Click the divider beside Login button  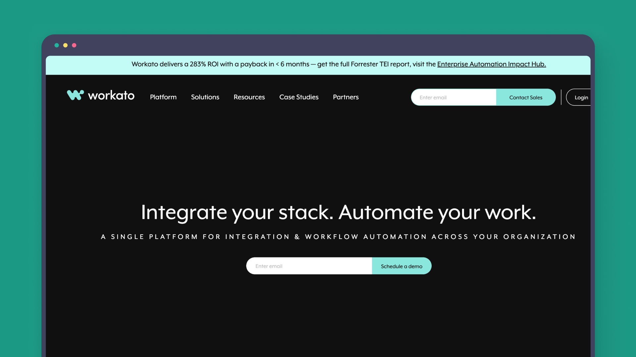[561, 97]
